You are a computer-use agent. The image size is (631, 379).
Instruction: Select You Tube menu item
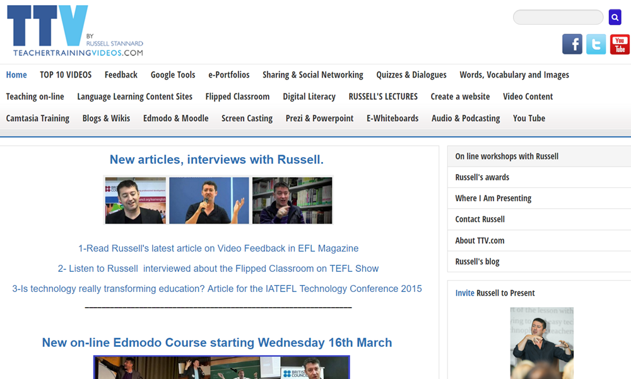pyautogui.click(x=529, y=119)
